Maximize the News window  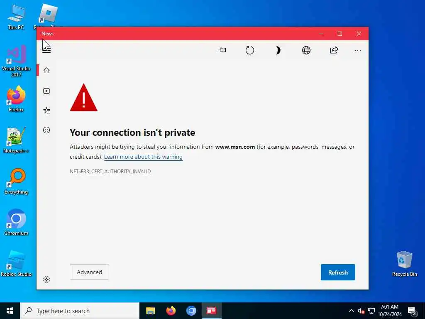(340, 34)
